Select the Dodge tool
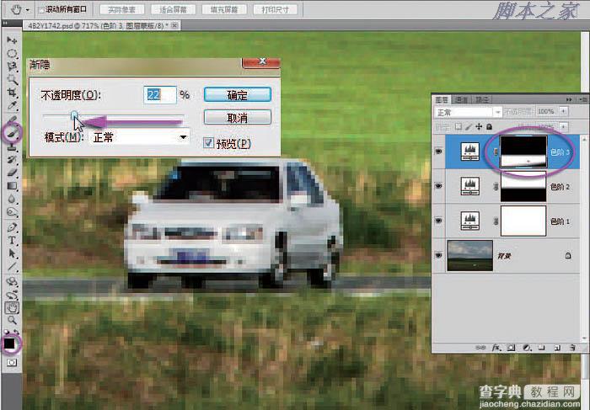The height and width of the screenshot is (410, 590). click(x=12, y=212)
